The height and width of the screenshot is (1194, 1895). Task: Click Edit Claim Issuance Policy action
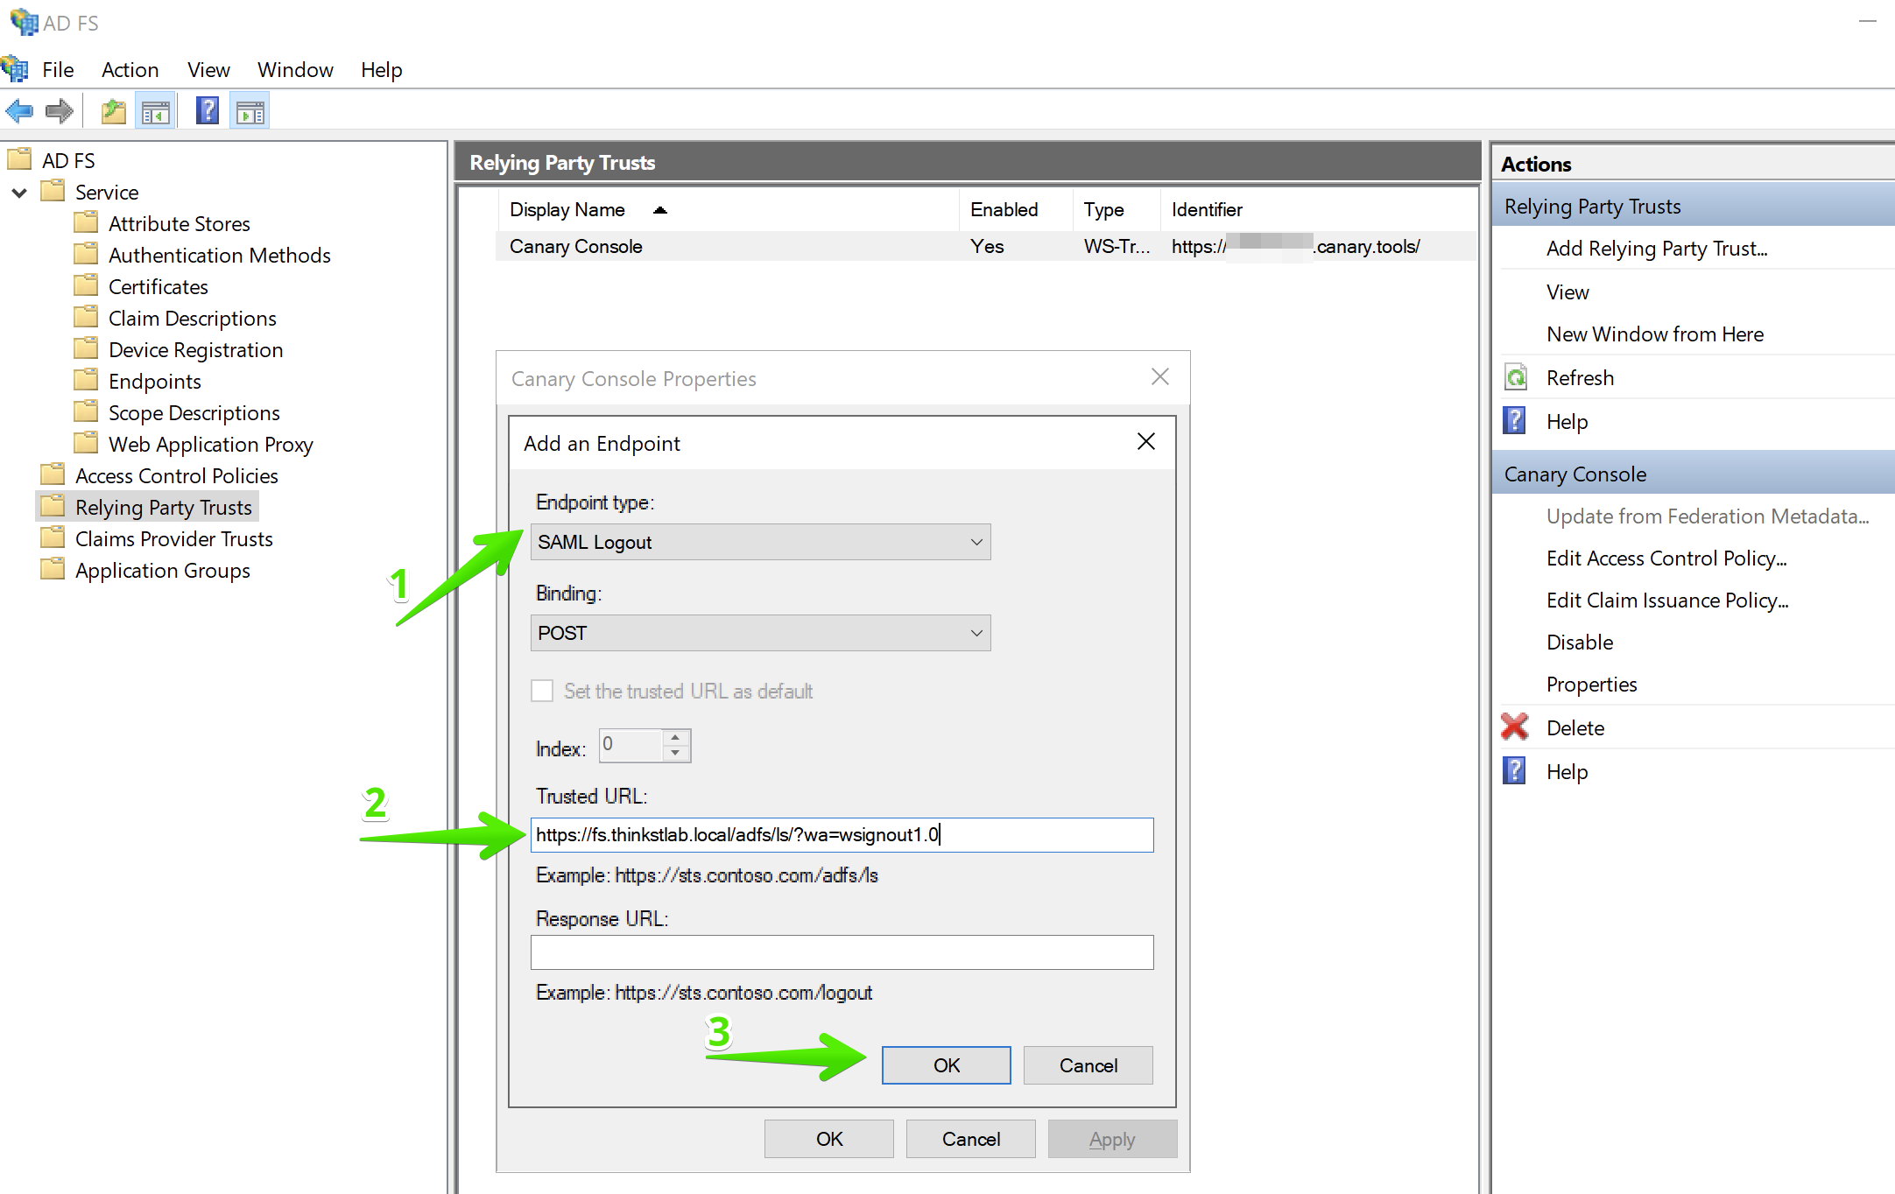1667,601
